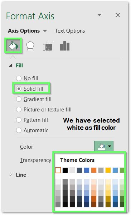The width and height of the screenshot is (131, 215).
Task: Pick the white theme color swatch
Action: (x=58, y=170)
